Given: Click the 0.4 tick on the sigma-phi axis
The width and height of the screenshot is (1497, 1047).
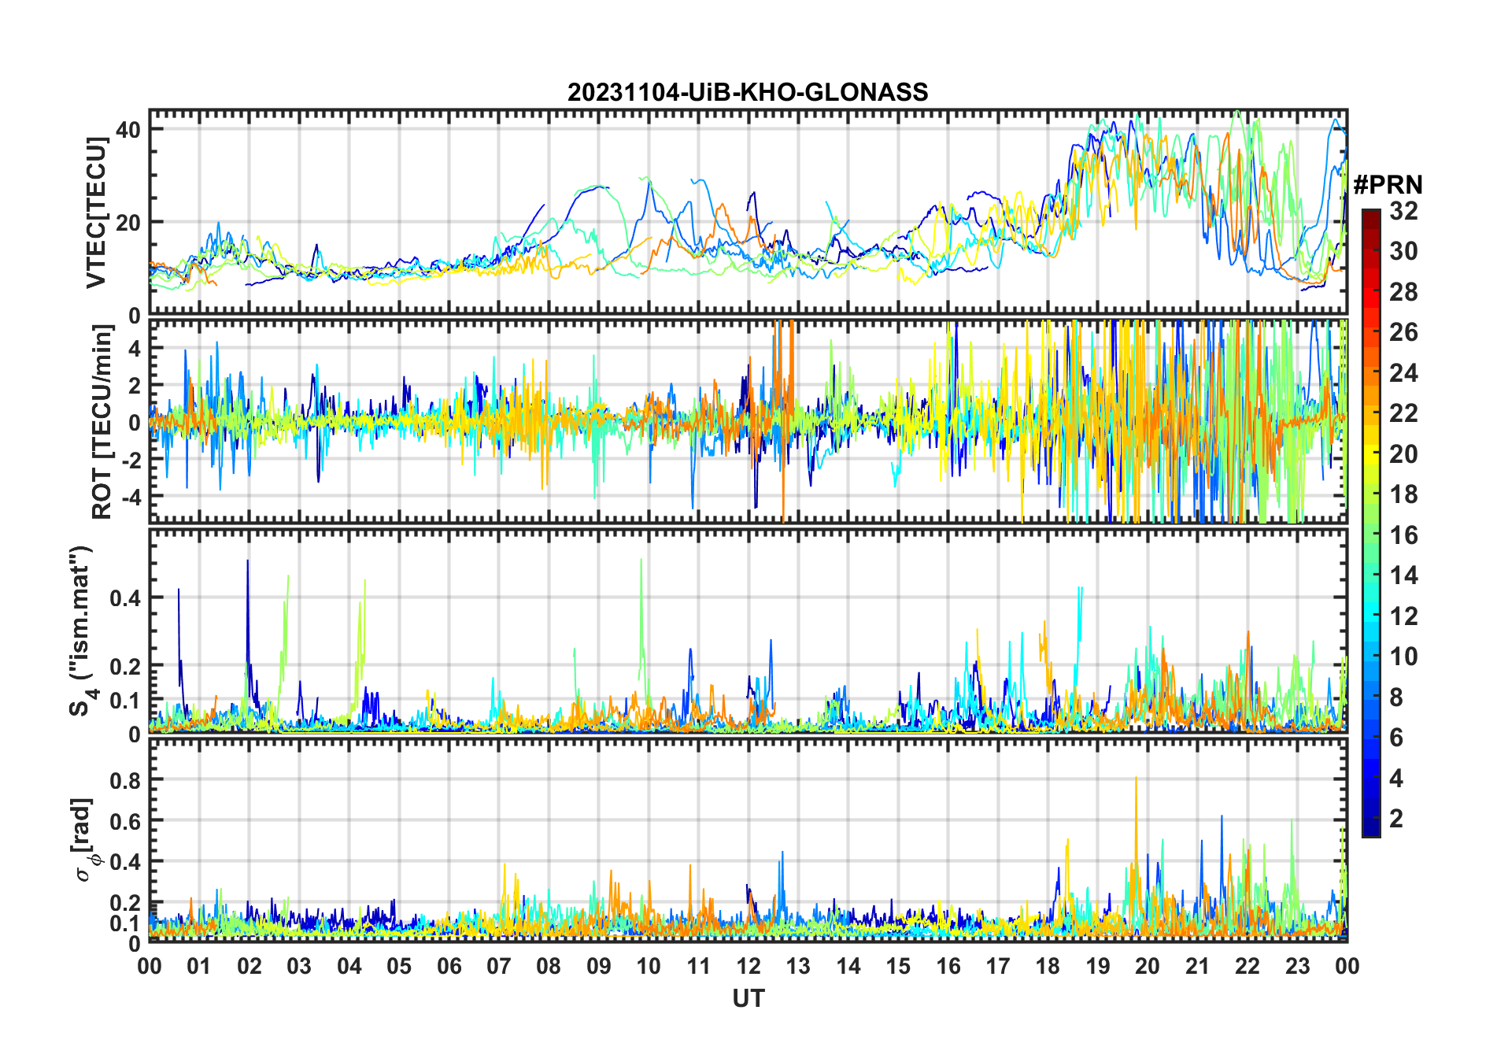Looking at the screenshot, I should click(x=125, y=862).
